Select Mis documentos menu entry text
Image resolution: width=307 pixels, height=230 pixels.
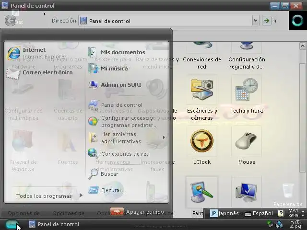click(123, 52)
